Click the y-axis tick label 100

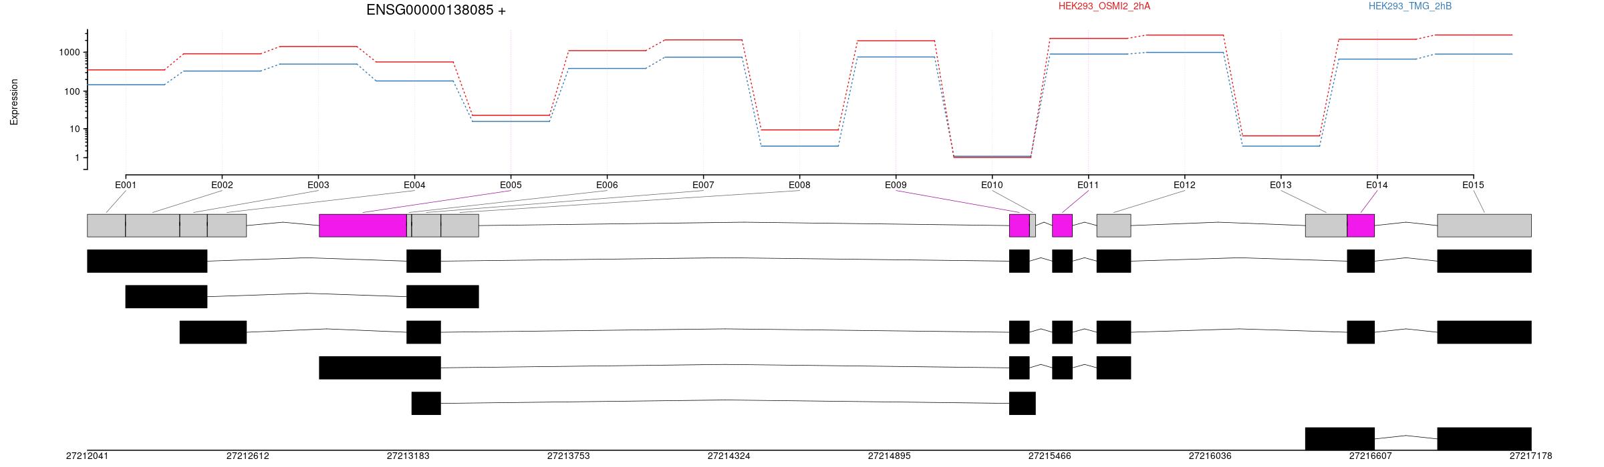tap(72, 91)
